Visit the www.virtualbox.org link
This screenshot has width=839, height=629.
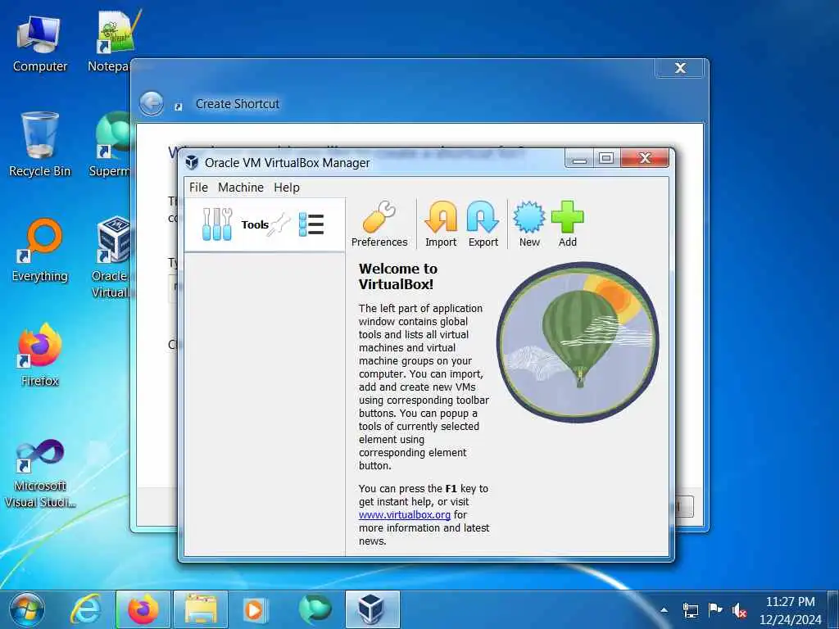405,514
